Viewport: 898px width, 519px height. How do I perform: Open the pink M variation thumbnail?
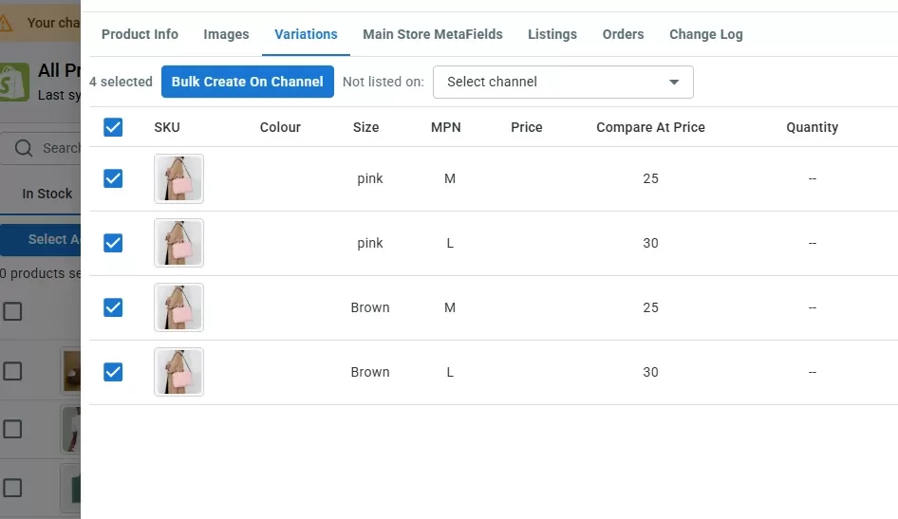[x=178, y=178]
